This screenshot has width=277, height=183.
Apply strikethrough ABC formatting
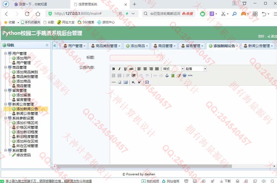131,69
